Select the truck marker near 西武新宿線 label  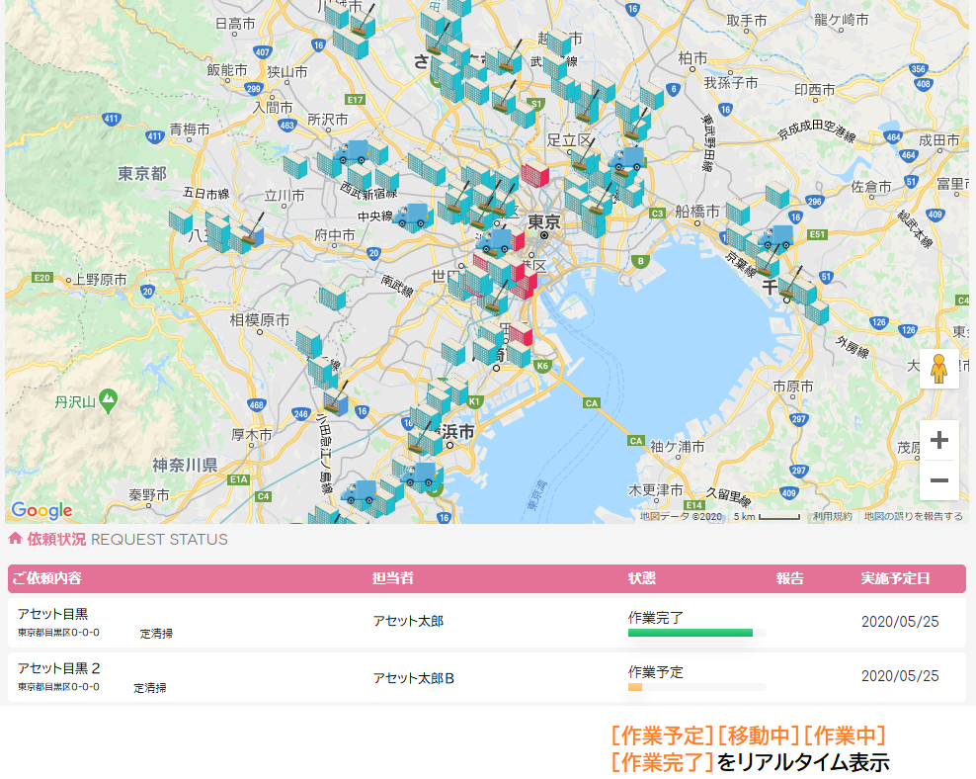tap(352, 152)
